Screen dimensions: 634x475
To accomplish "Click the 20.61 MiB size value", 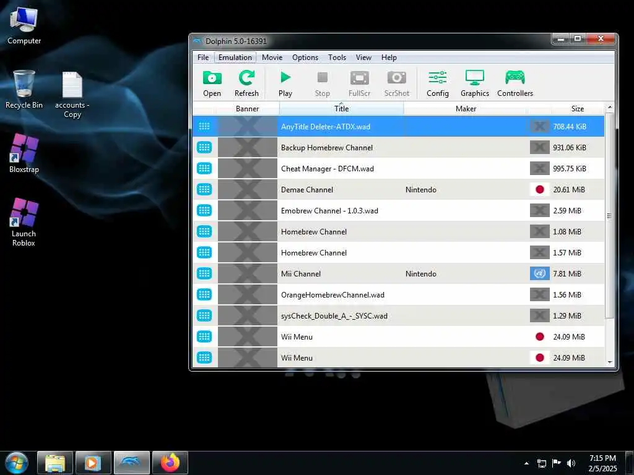I will pos(569,189).
